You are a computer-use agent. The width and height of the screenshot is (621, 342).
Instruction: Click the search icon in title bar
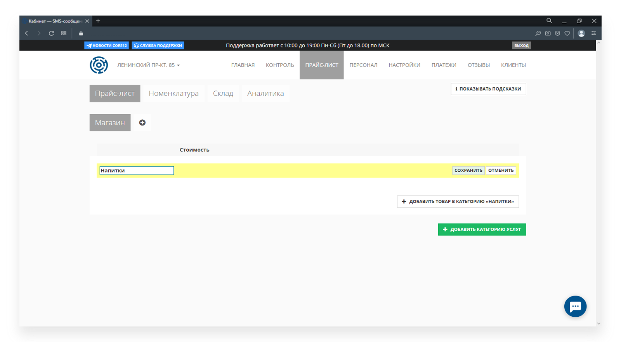click(x=549, y=21)
